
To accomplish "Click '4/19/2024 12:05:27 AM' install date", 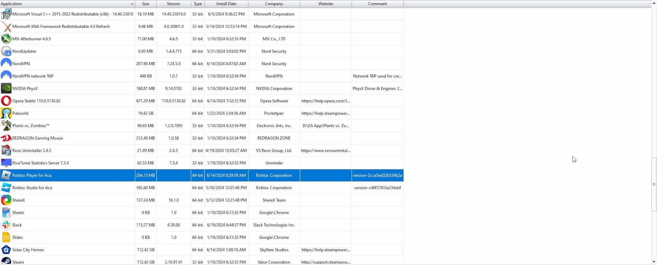I will point(226,150).
